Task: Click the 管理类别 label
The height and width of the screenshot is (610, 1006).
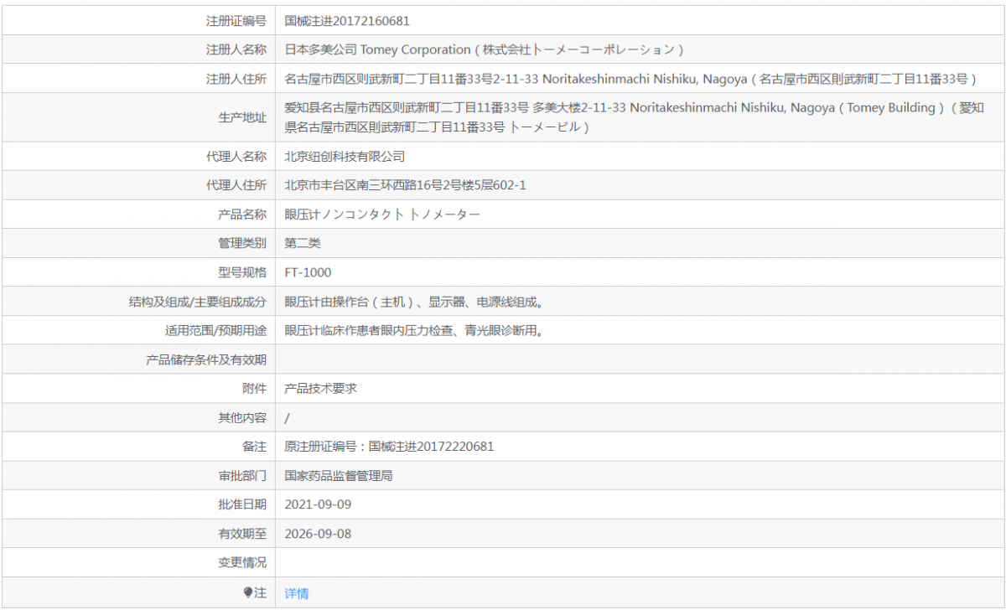Action: (242, 243)
